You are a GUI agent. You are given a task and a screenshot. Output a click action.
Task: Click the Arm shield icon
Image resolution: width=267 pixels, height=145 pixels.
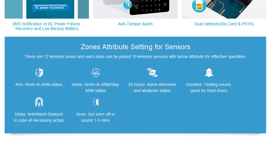(x=39, y=72)
